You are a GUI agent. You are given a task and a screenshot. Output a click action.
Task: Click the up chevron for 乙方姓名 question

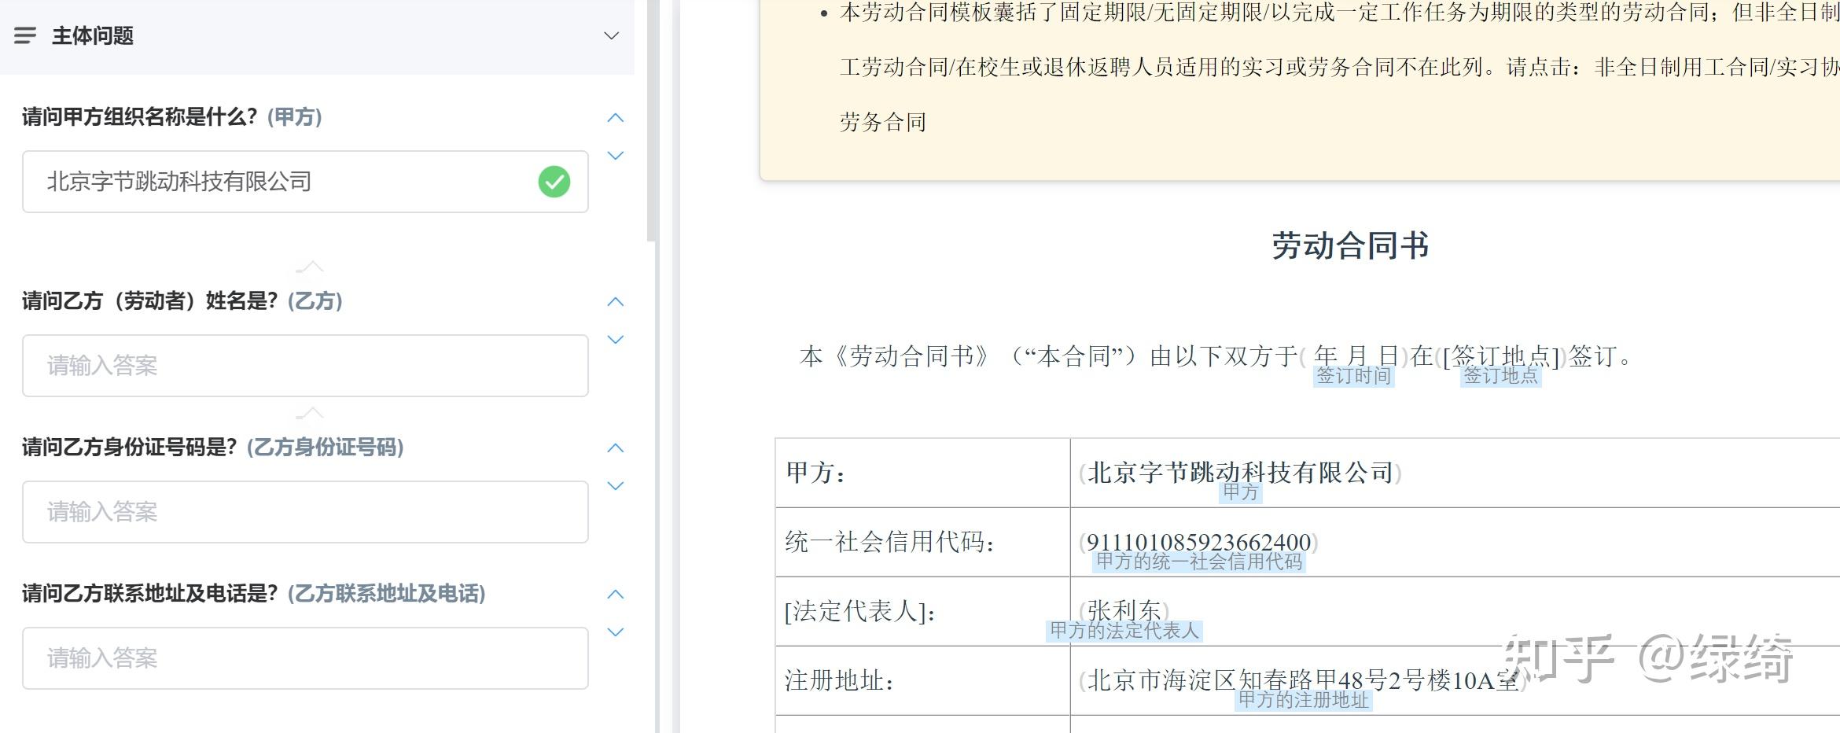click(x=616, y=302)
